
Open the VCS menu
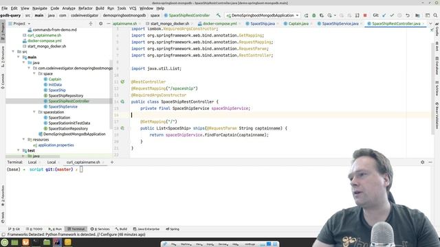coord(133,8)
